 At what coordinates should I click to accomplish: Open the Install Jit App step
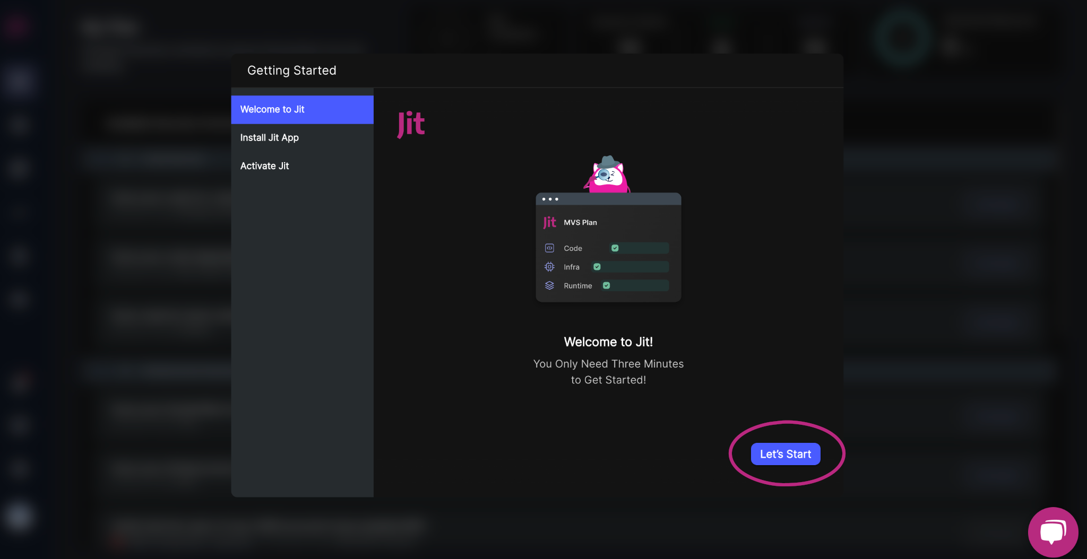302,137
